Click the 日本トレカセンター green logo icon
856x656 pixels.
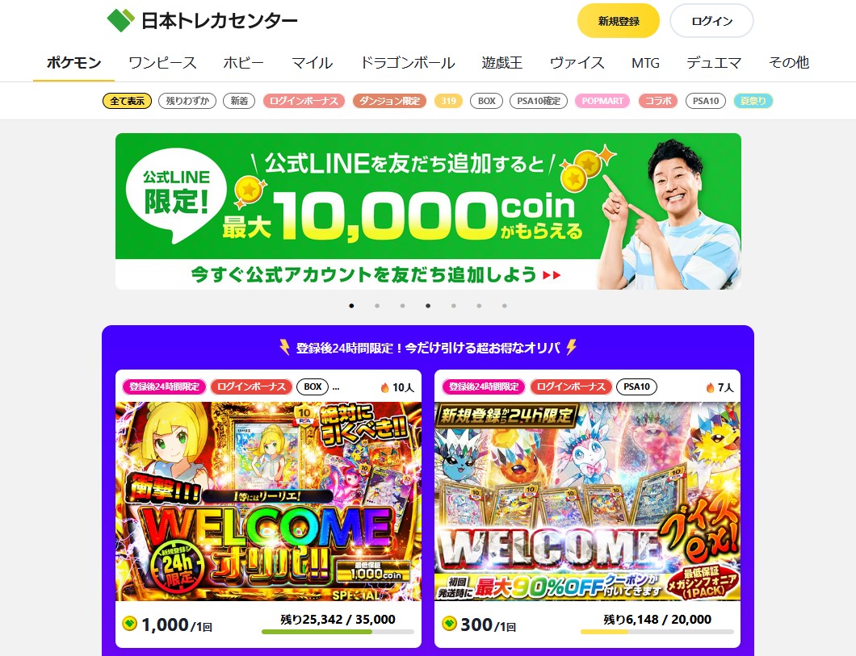[120, 20]
